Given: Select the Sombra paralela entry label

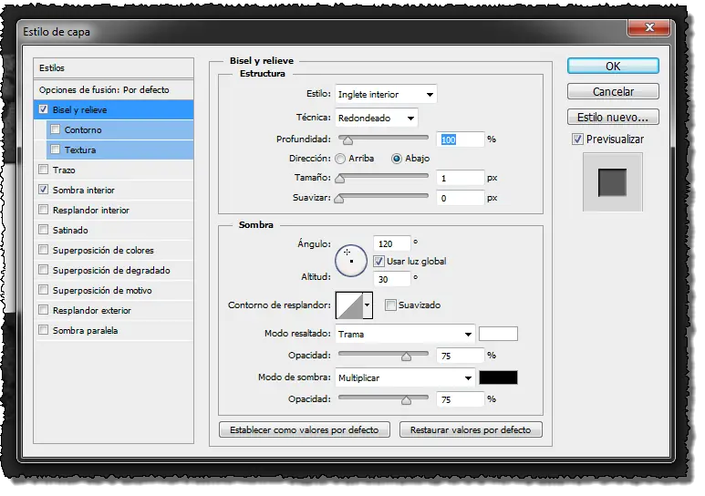Looking at the screenshot, I should pyautogui.click(x=85, y=330).
